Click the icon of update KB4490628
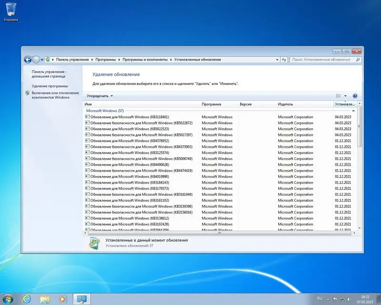Viewport: 381px width, 305px height. tap(87, 164)
